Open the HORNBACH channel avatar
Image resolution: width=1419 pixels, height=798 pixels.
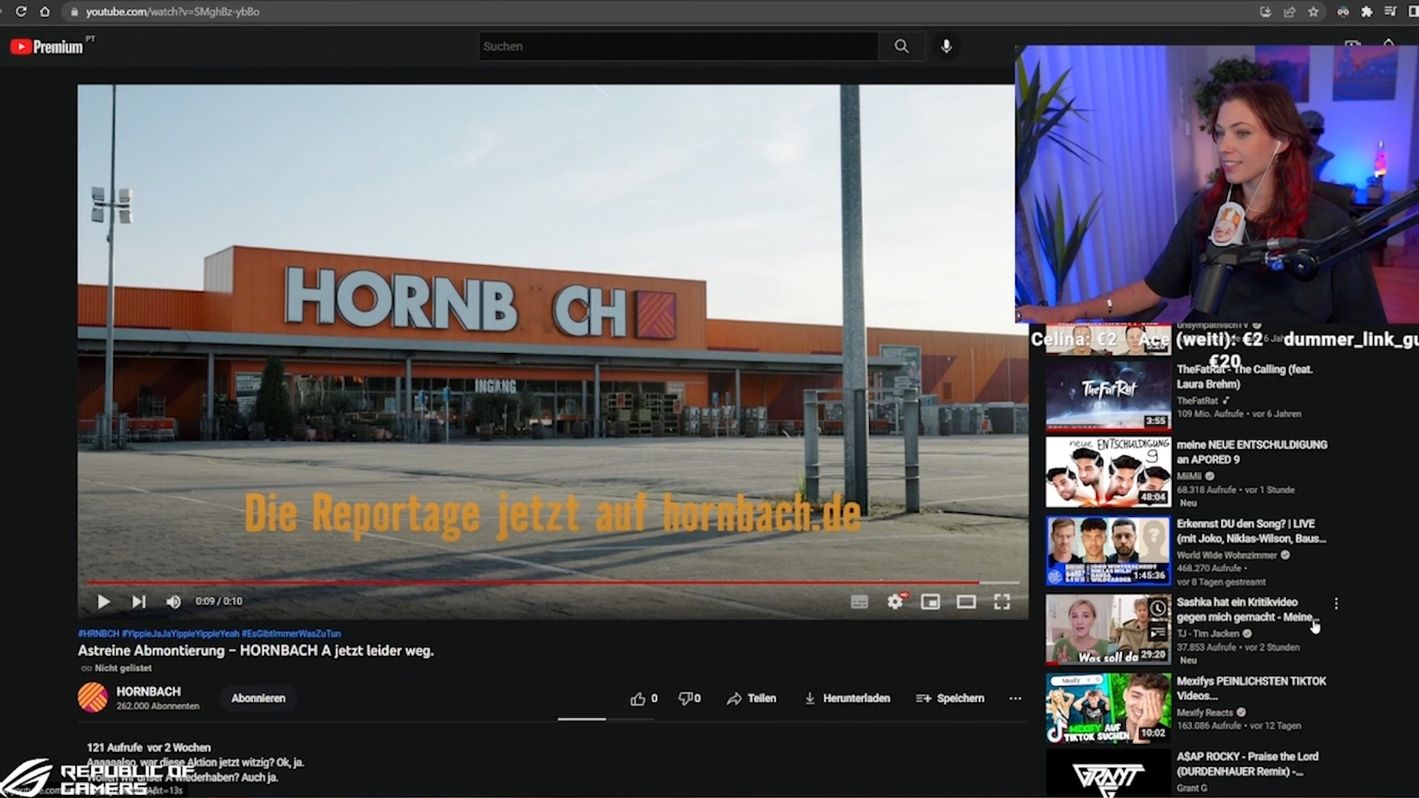coord(92,698)
